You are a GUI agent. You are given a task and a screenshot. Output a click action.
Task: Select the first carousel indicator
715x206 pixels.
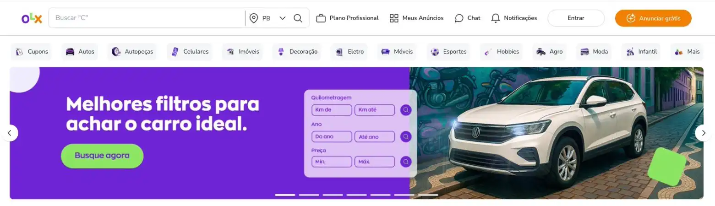285,195
